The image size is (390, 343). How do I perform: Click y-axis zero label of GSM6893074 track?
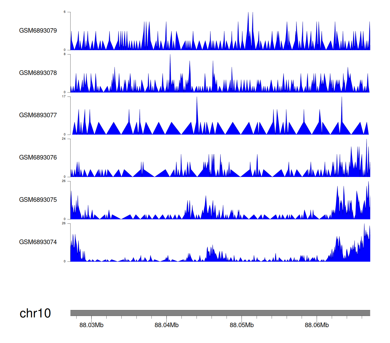[65, 261]
